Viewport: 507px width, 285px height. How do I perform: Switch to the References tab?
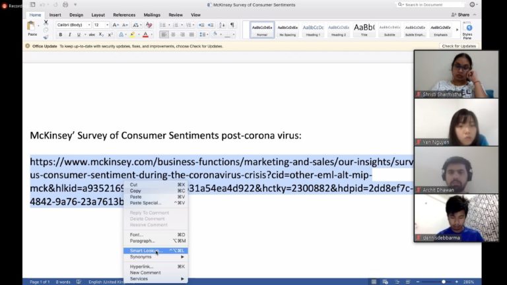coord(124,15)
